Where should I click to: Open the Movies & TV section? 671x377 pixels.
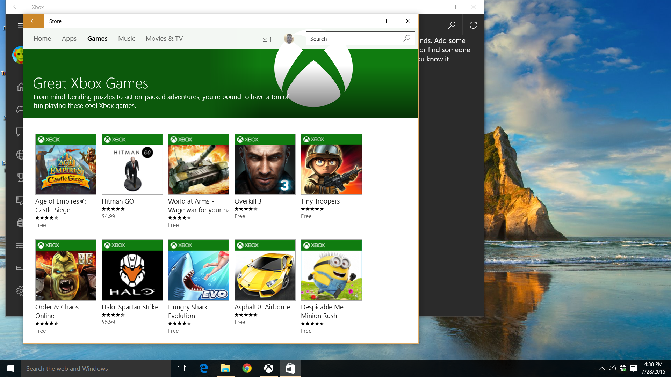[164, 38]
